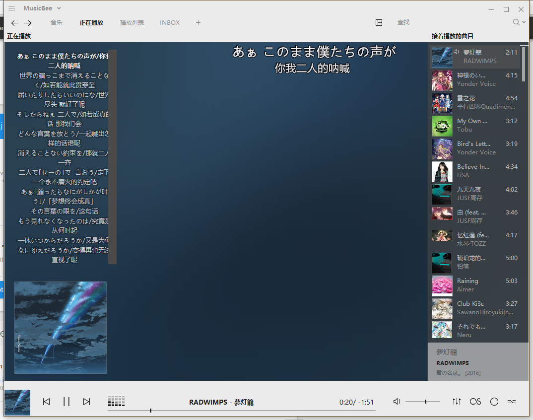The height and width of the screenshot is (420, 533).
Task: Add a new tab with plus
Action: (198, 22)
